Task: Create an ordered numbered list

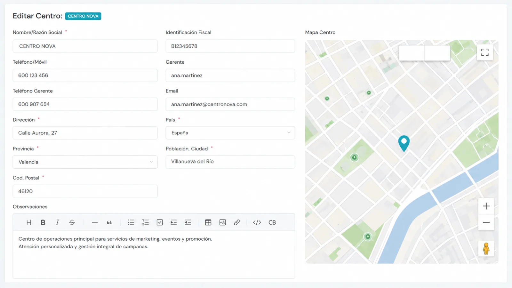Action: pos(145,222)
